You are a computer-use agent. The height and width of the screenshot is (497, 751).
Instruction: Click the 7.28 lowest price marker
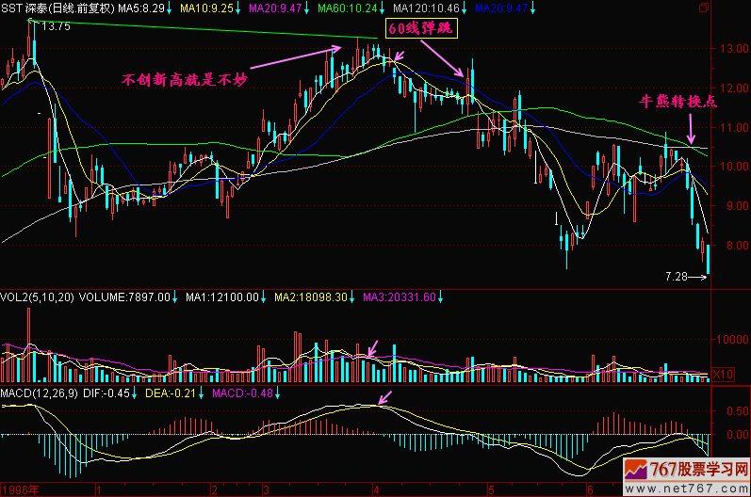tap(678, 277)
